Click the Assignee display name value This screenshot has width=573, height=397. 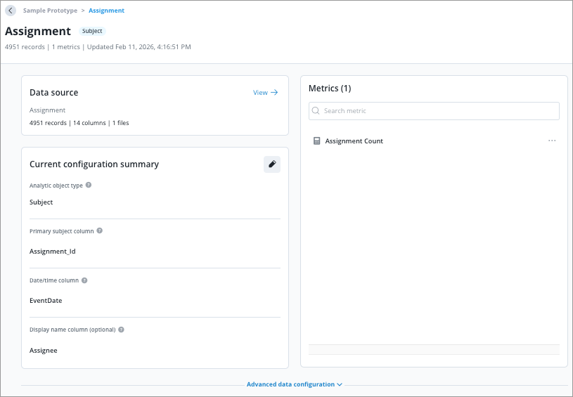[x=44, y=350]
